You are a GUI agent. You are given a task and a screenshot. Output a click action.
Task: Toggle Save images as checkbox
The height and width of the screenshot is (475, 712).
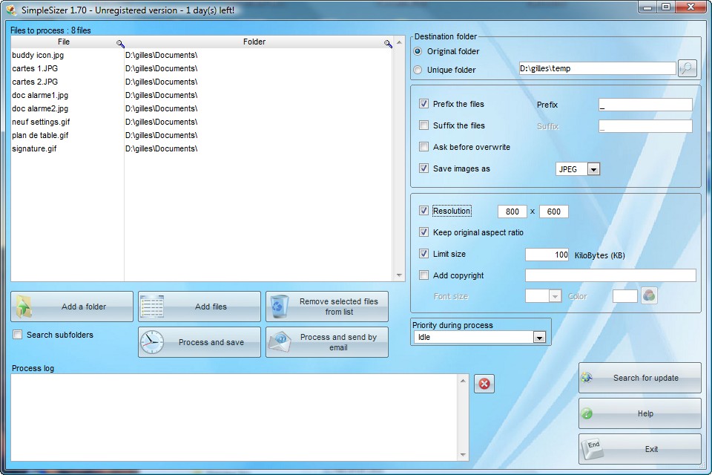pyautogui.click(x=423, y=168)
